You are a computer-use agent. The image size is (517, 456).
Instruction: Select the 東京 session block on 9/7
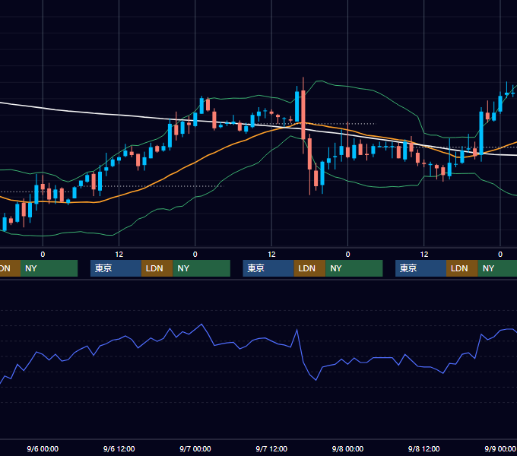pos(268,268)
